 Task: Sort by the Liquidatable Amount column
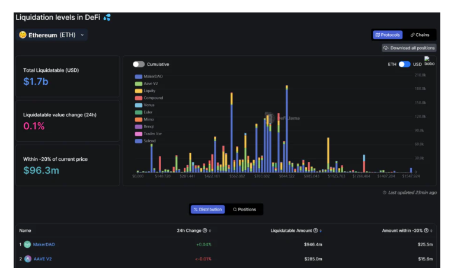(x=321, y=231)
